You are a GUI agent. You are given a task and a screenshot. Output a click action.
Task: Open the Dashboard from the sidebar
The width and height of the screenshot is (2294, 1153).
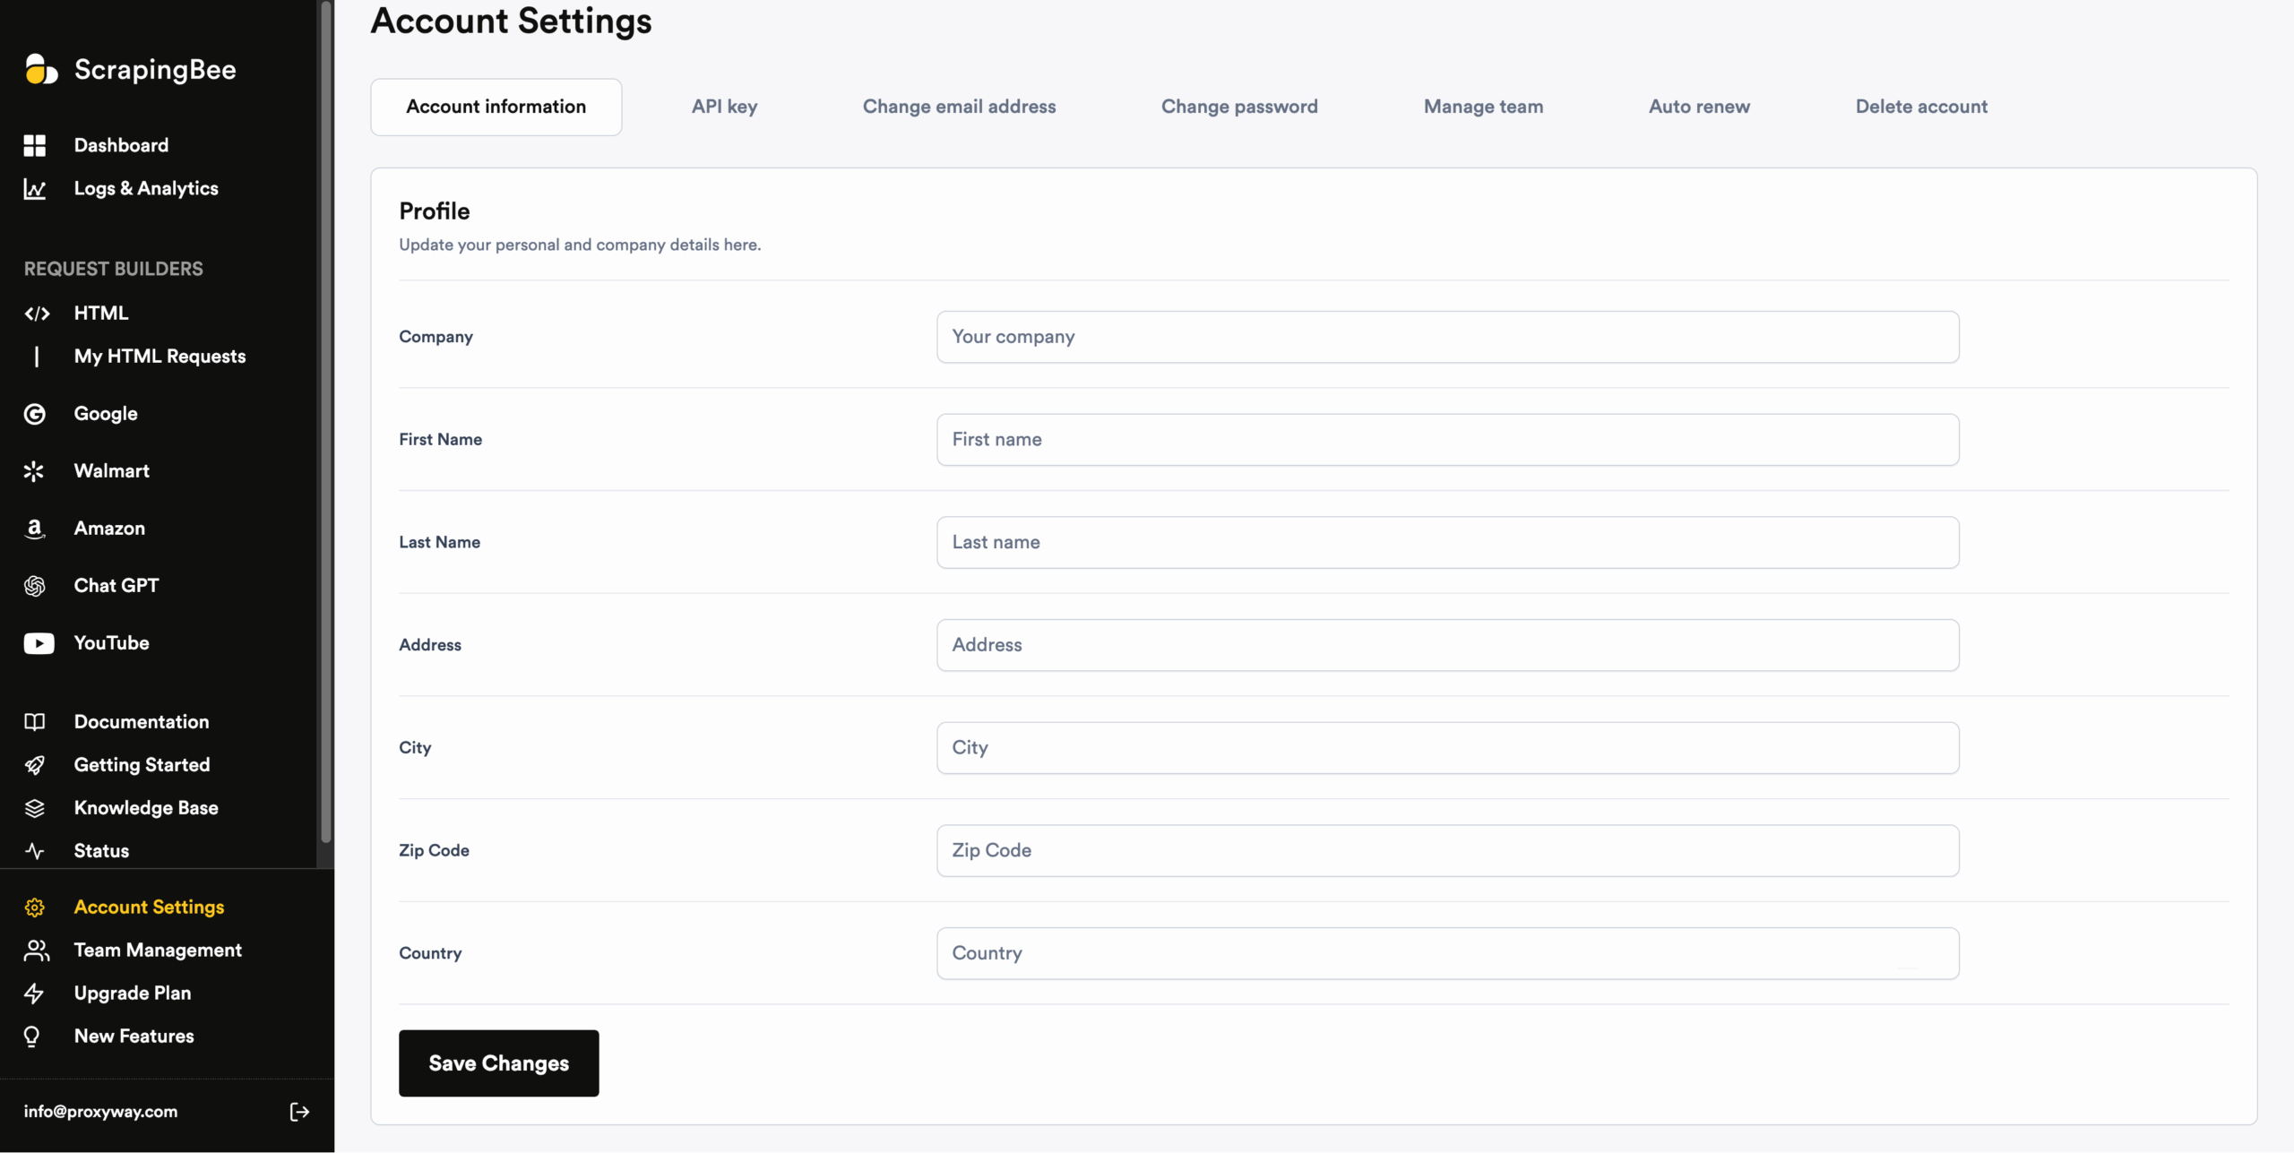(x=121, y=145)
